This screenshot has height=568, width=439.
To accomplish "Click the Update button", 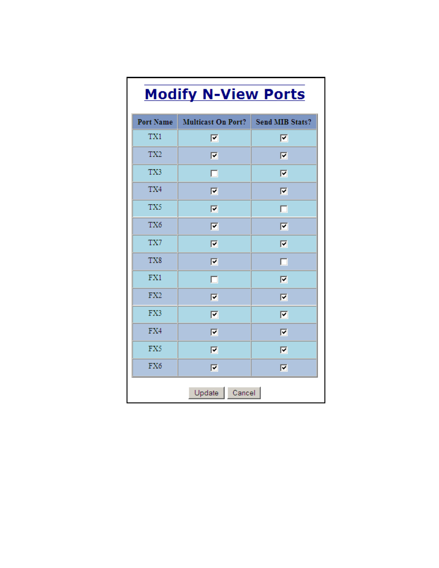I will point(206,393).
